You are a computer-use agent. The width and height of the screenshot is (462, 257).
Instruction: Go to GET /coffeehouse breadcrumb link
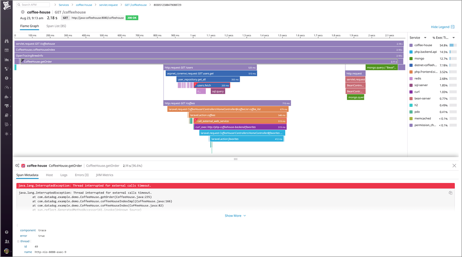[135, 5]
